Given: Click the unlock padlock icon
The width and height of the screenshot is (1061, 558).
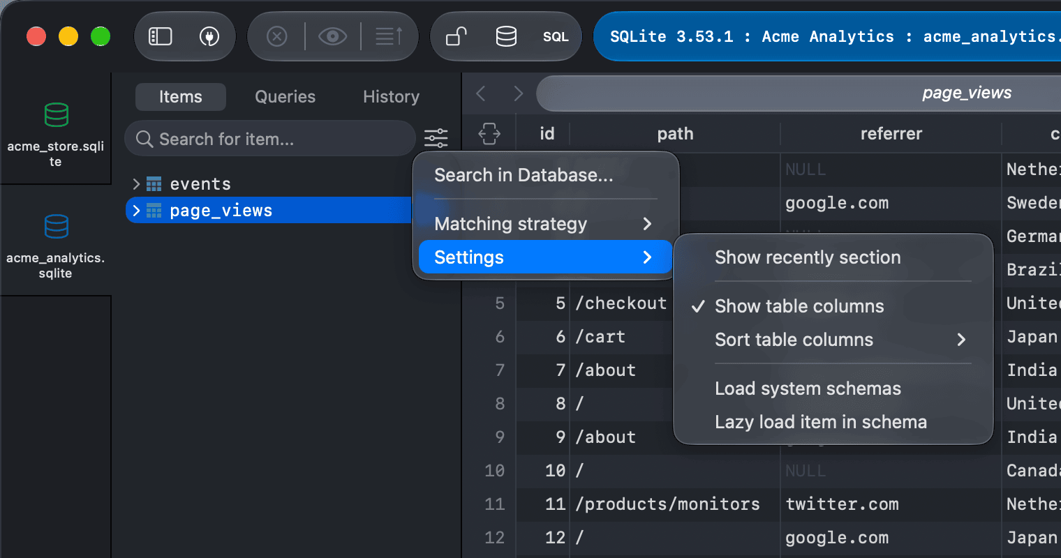Looking at the screenshot, I should (457, 36).
